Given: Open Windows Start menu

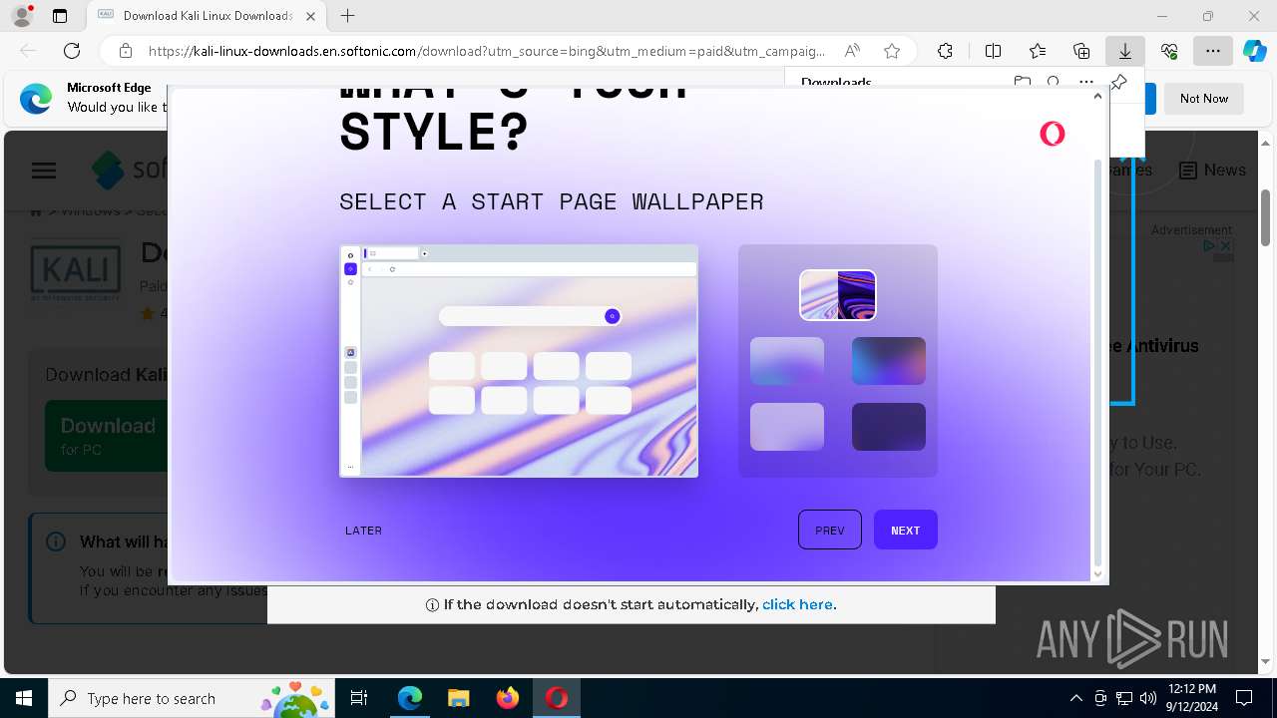Looking at the screenshot, I should pyautogui.click(x=24, y=698).
